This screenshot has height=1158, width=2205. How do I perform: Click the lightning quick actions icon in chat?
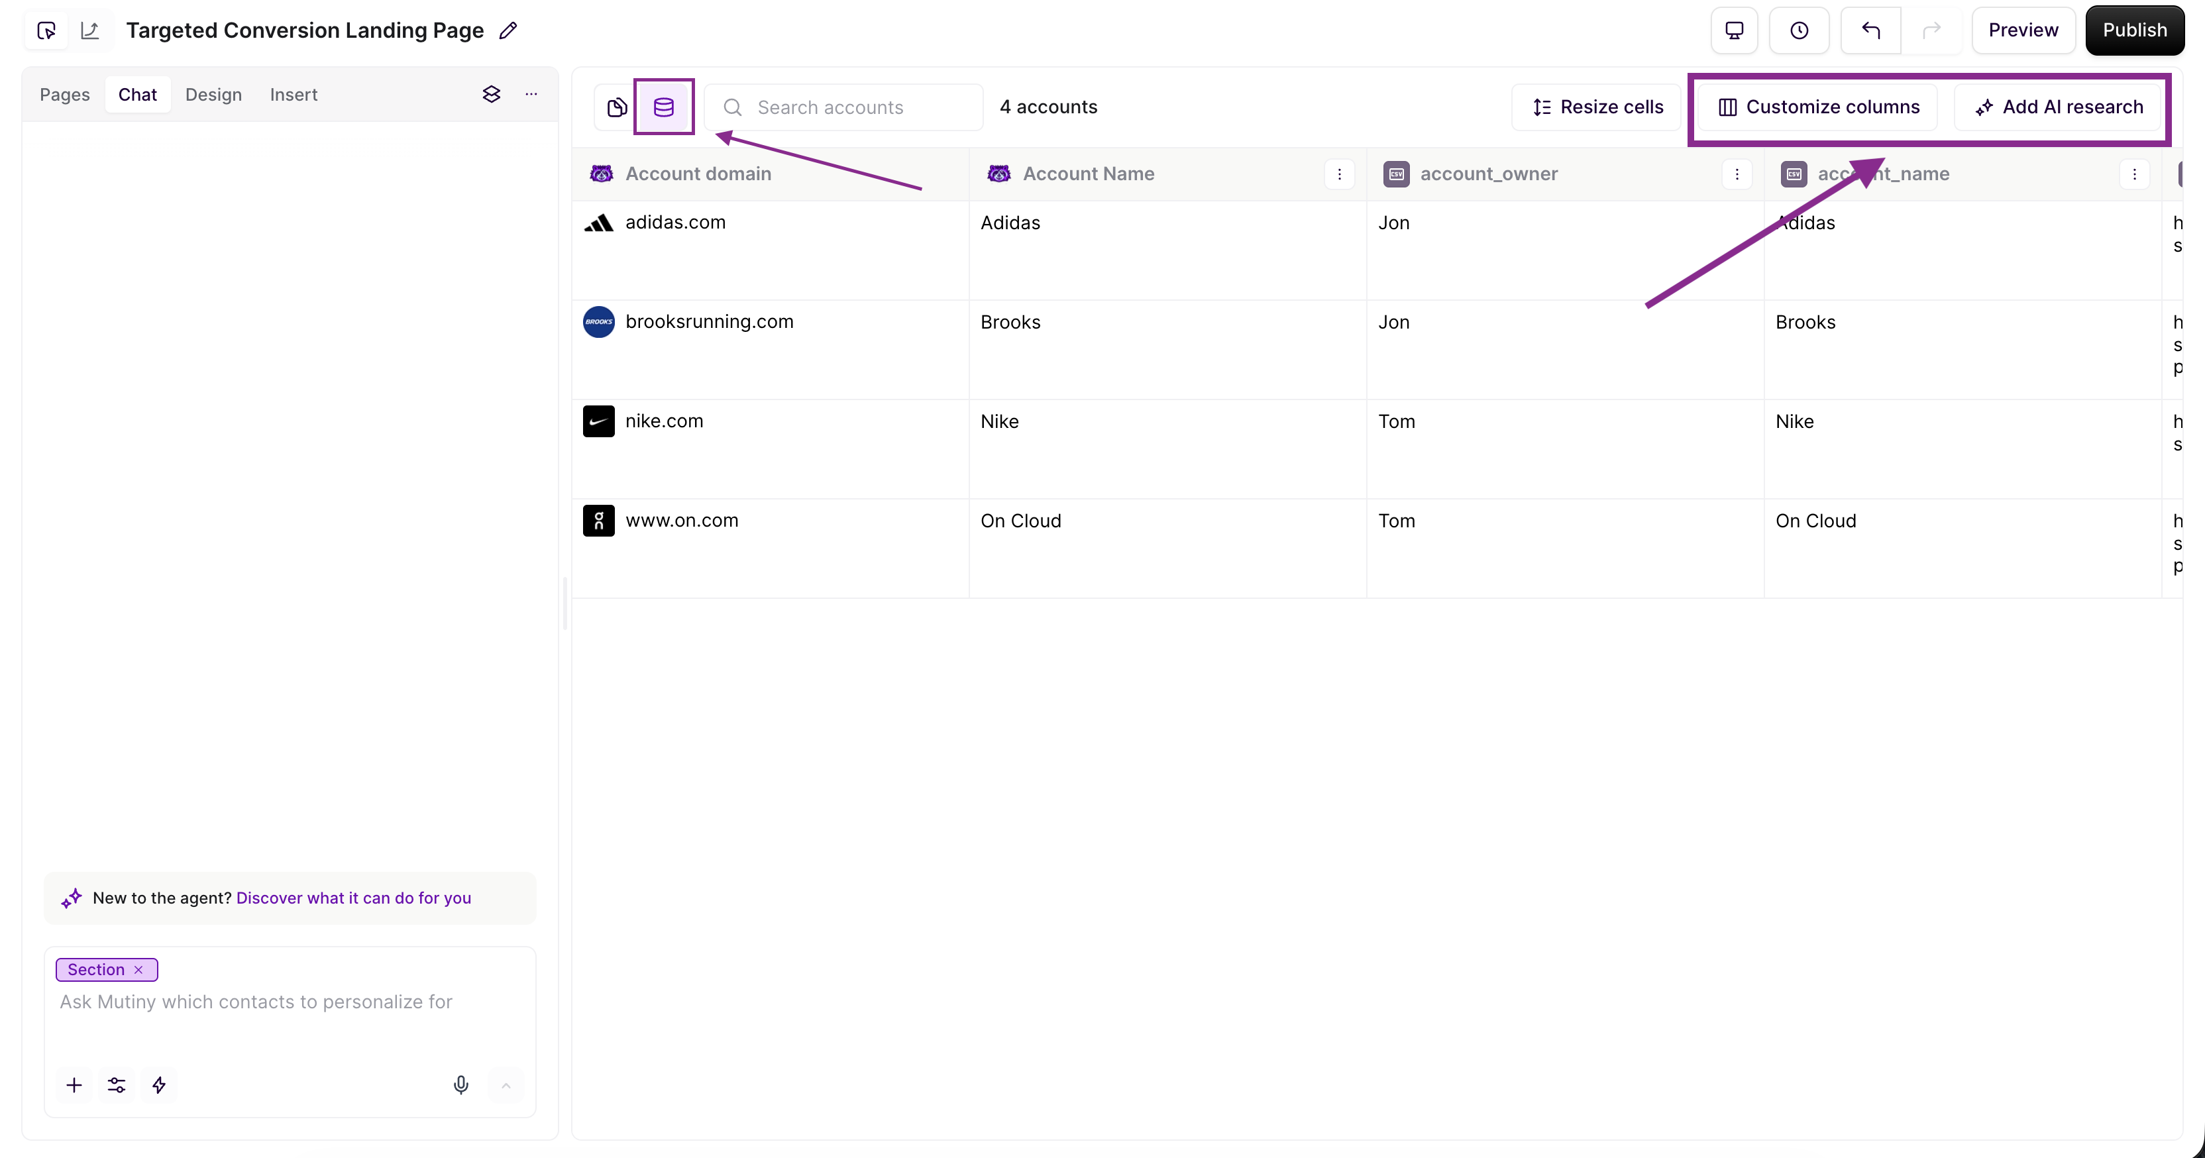[x=159, y=1084]
